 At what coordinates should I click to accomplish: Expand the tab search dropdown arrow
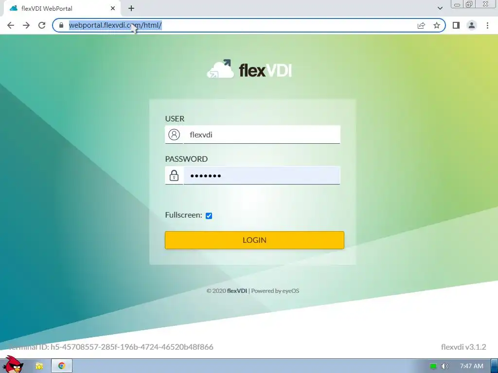tap(440, 8)
